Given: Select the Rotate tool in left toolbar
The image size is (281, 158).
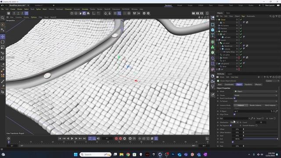Looking at the screenshot, I should coord(3,42).
